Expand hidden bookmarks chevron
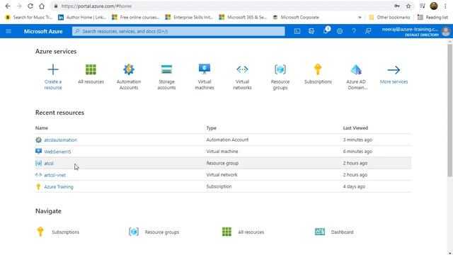Viewport: 453px width, 255px height. tap(360, 17)
